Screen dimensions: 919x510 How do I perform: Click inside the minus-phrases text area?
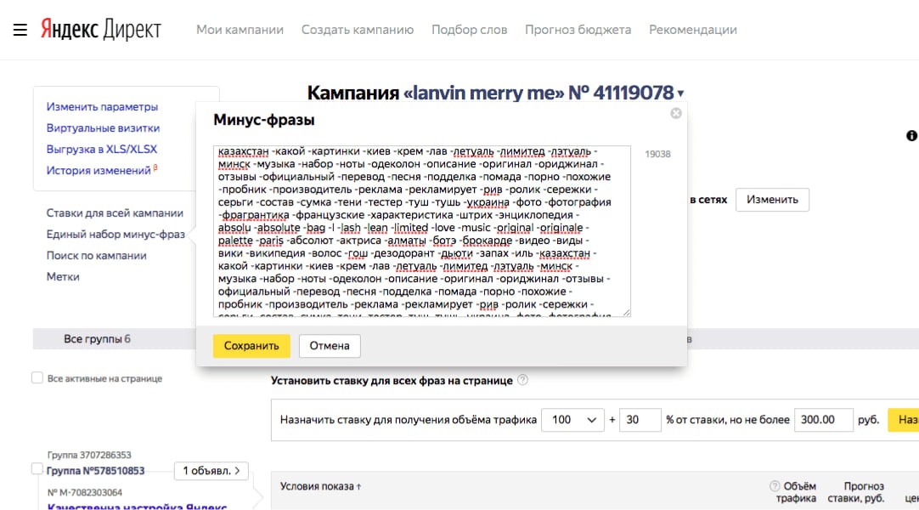point(421,229)
